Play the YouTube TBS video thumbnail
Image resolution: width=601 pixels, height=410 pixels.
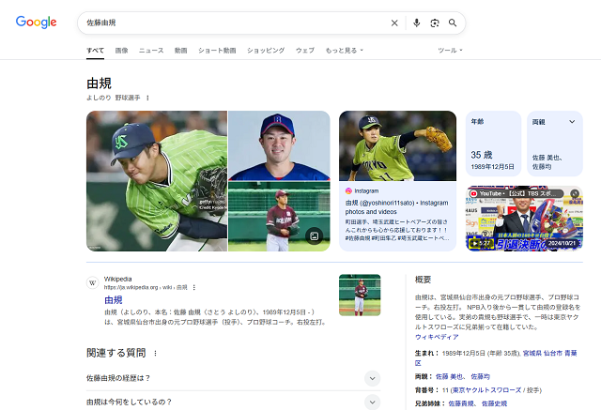[524, 219]
